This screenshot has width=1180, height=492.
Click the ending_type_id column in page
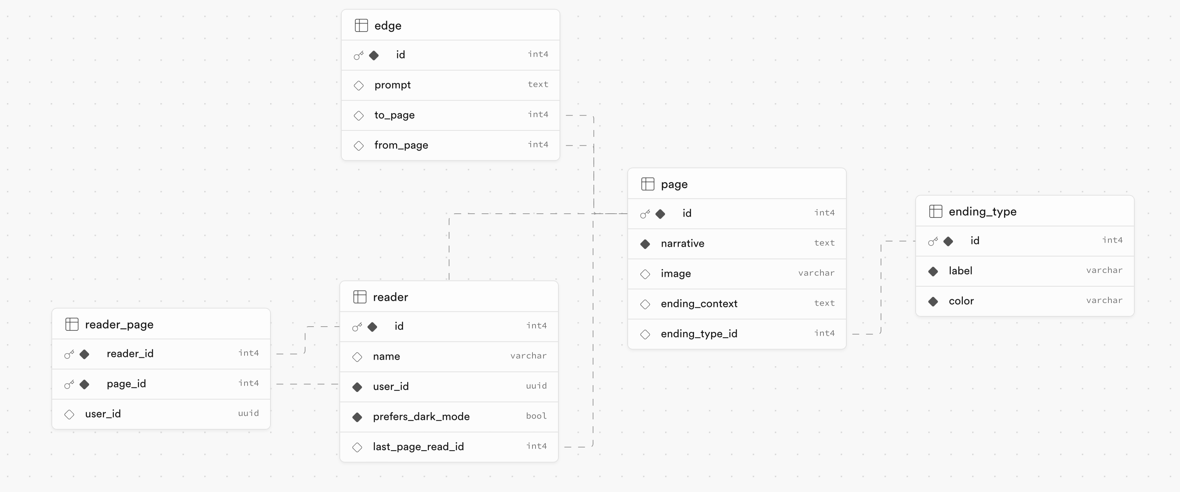pos(699,334)
